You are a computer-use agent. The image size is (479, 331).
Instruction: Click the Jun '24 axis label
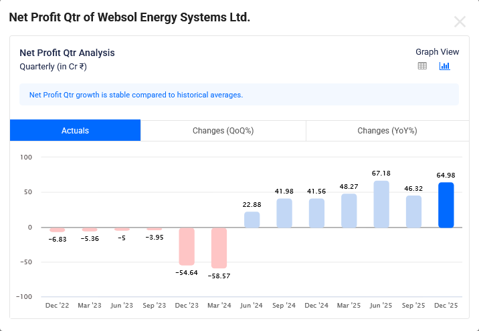(252, 305)
